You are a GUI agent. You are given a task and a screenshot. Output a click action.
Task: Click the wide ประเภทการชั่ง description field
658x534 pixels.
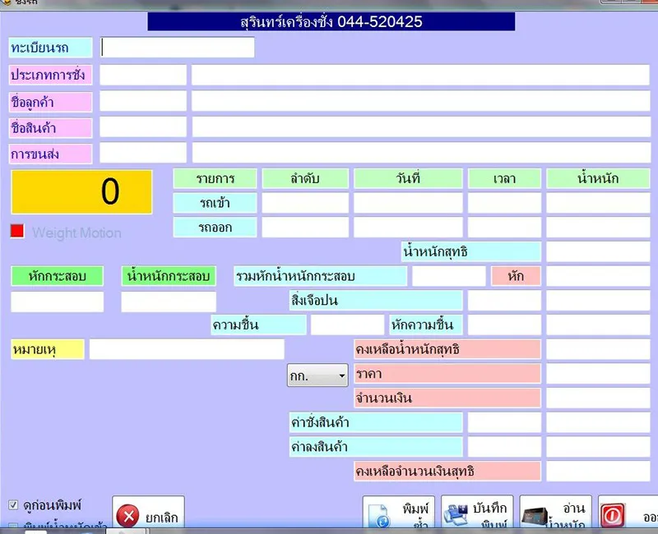coord(421,75)
